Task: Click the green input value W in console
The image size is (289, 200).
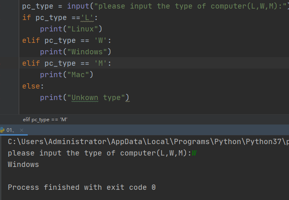Action: tap(194, 153)
